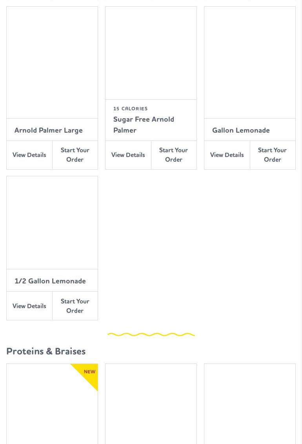This screenshot has height=444, width=302.
Task: Click the 1/2 Gallon Lemonade image
Action: [x=52, y=223]
